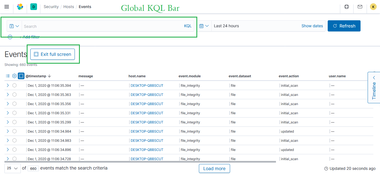Open the main navigation hamburger menu
The image size is (380, 174).
click(x=7, y=7)
